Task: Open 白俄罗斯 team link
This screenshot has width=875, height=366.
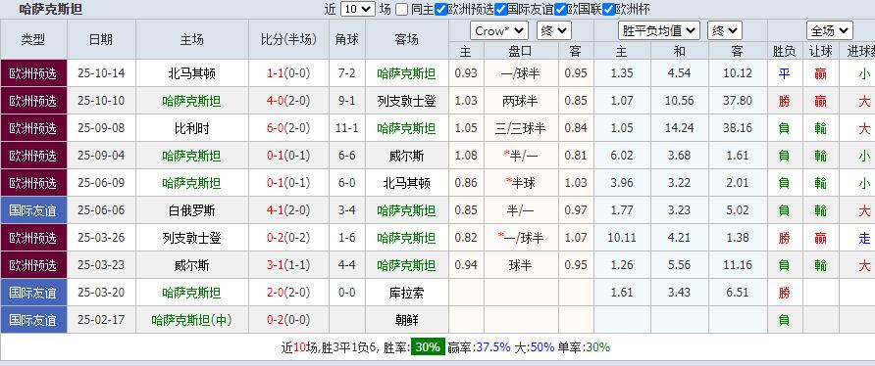Action: [191, 210]
